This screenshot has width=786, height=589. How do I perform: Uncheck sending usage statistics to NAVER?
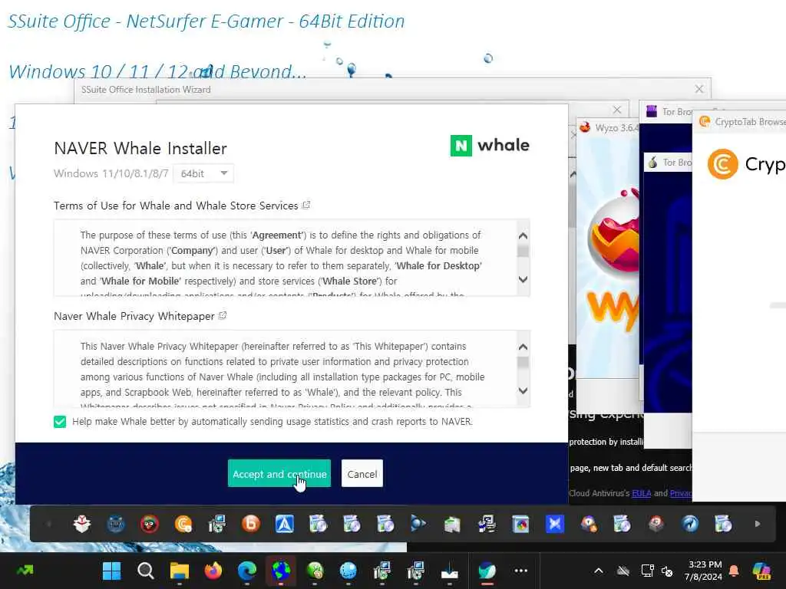click(x=60, y=422)
